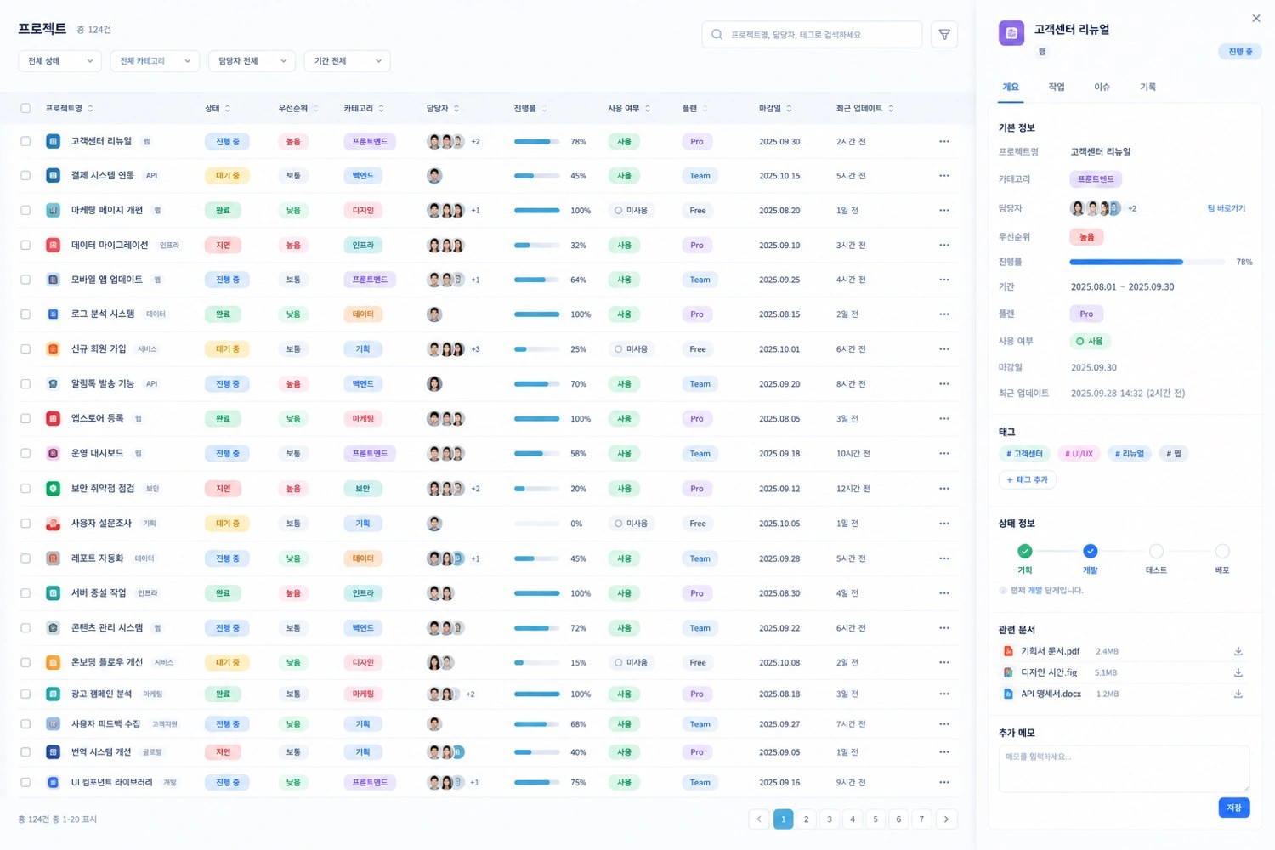Follow the 팀 바로가기 link
This screenshot has width=1275, height=850.
(x=1226, y=208)
